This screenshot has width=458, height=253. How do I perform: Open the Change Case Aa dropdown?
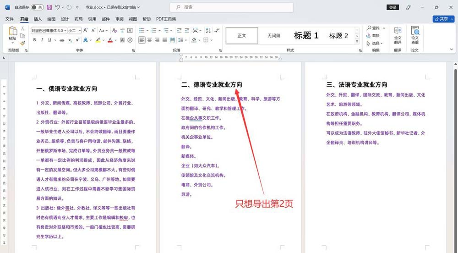(103, 30)
